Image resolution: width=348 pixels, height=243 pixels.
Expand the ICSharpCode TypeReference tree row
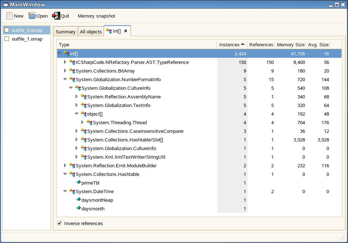point(65,62)
